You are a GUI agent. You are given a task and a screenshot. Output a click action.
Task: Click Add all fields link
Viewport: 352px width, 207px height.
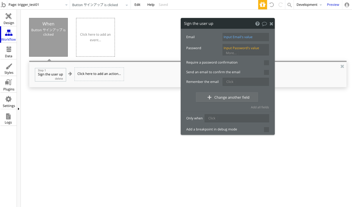pyautogui.click(x=260, y=107)
